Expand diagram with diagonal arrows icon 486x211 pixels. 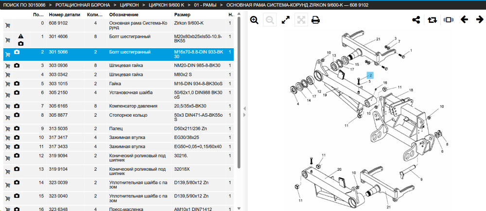tap(285, 20)
